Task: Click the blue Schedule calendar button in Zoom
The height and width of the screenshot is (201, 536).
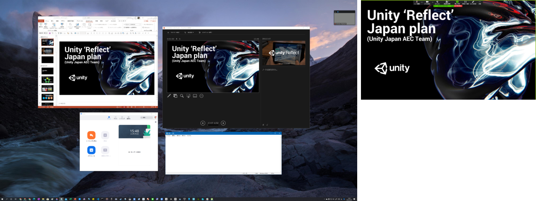Action: pos(91,150)
